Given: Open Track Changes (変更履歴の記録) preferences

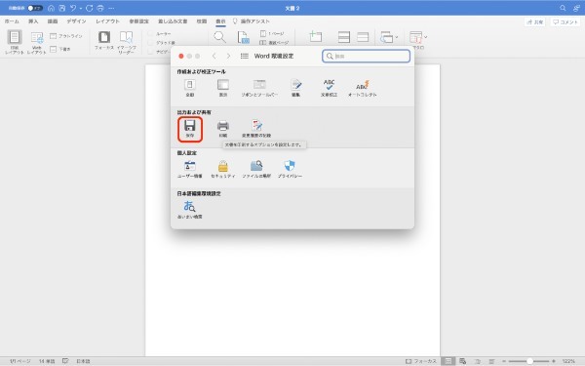Looking at the screenshot, I should coord(256,129).
